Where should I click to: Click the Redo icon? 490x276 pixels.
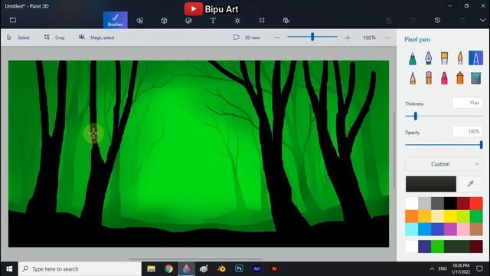pyautogui.click(x=462, y=21)
